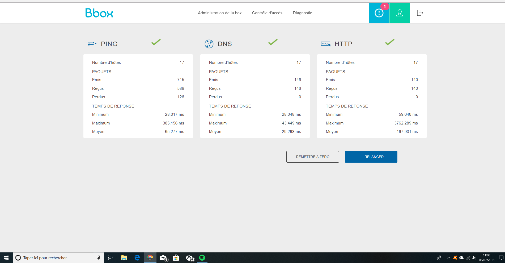Viewport: 505px width, 263px height.
Task: Click PING Moyen value 65.277 ms
Action: click(175, 132)
